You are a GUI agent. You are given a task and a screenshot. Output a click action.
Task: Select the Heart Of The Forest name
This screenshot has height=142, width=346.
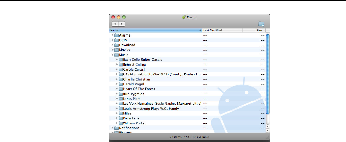pyautogui.click(x=139, y=89)
